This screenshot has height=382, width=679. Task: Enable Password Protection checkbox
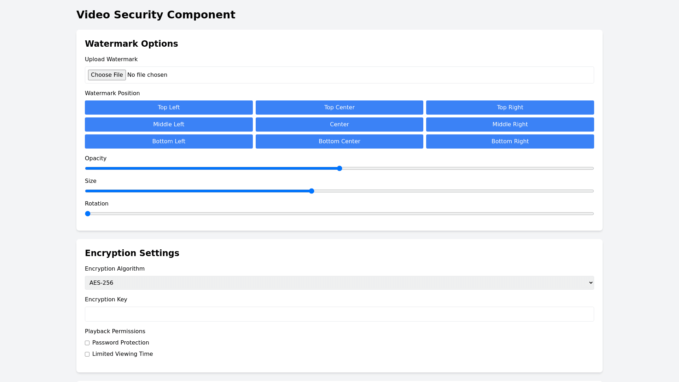(87, 343)
